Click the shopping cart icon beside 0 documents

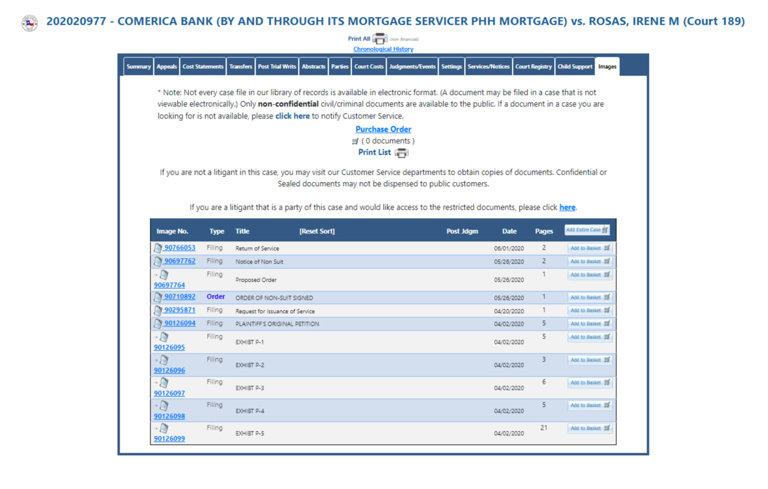click(x=355, y=141)
